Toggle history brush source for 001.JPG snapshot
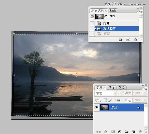 tap(92, 17)
